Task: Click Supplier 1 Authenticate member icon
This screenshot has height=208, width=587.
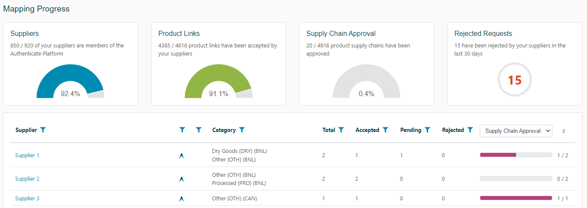Action: pos(182,156)
